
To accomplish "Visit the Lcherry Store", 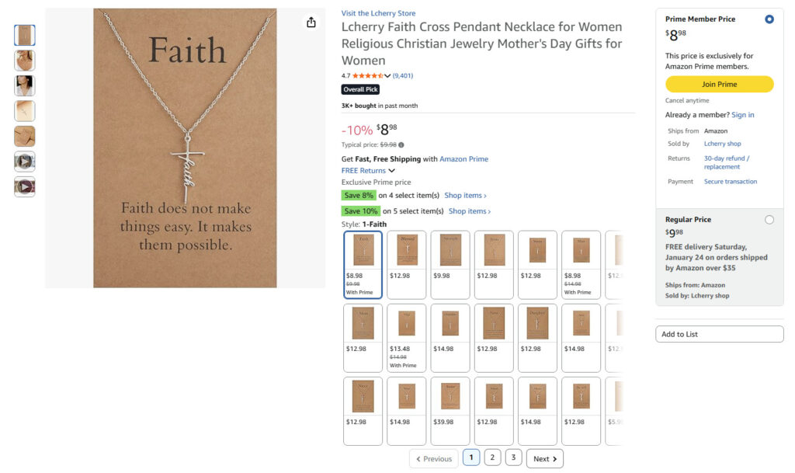I will tap(379, 12).
